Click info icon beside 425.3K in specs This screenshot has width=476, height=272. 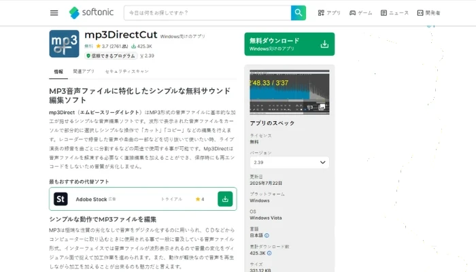click(269, 253)
